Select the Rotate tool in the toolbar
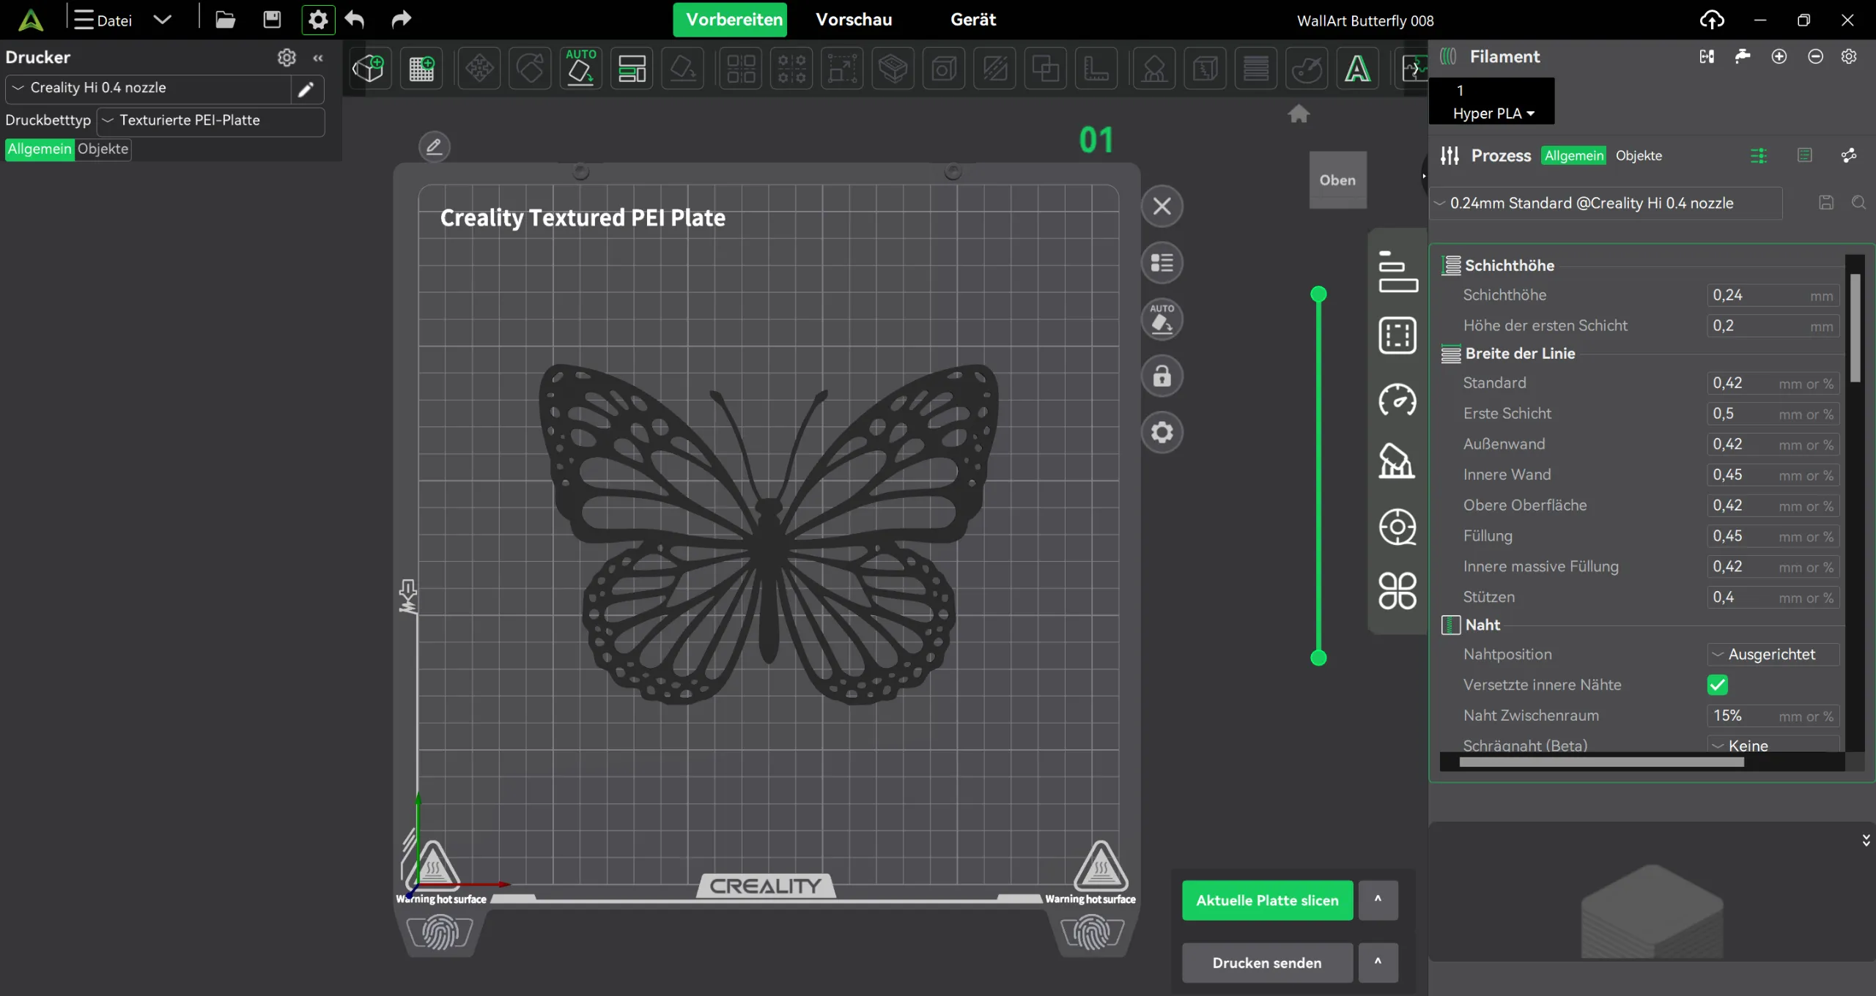Image resolution: width=1876 pixels, height=996 pixels. pyautogui.click(x=530, y=68)
